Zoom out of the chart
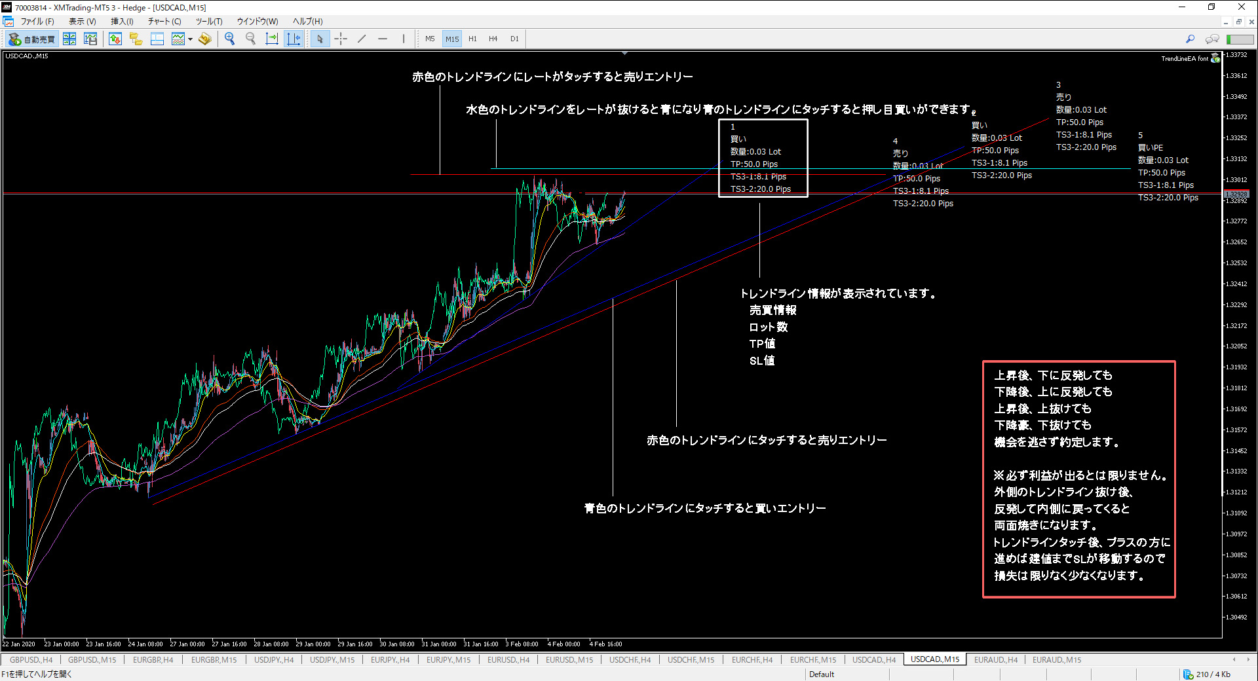Viewport: 1258px width, 681px height. point(250,39)
